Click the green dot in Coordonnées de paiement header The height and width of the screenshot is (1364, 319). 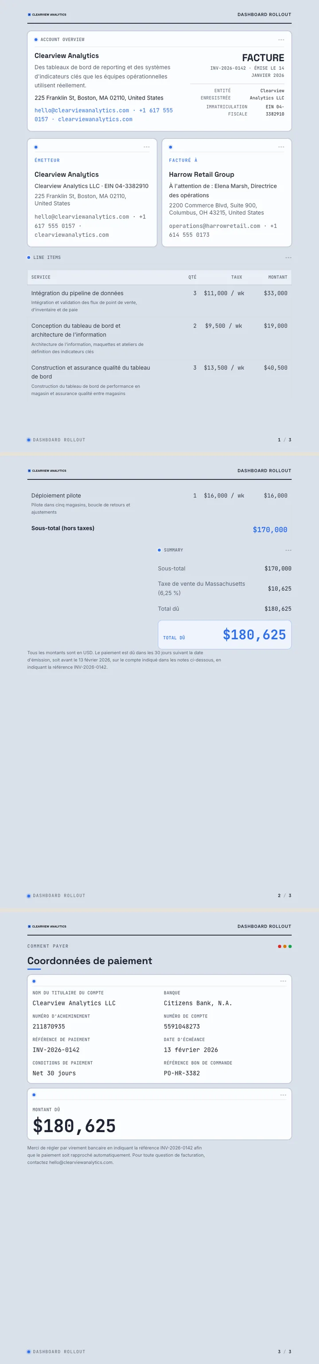290,946
